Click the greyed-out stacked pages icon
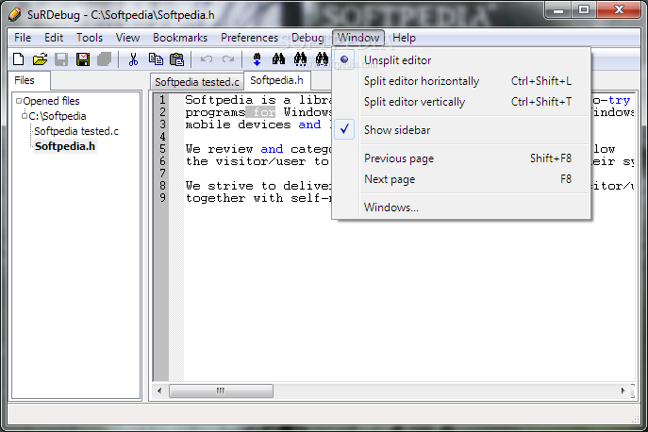 [104, 59]
